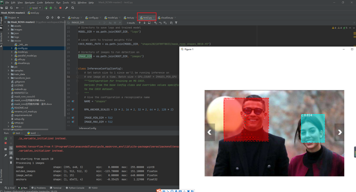This screenshot has width=356, height=192.
Task: Click the override gutter marker at line 40
Action: pyautogui.click(x=73, y=101)
